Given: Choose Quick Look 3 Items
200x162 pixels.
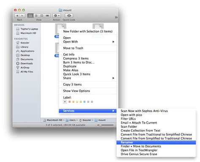Looking at the screenshot, I should click(x=88, y=74).
